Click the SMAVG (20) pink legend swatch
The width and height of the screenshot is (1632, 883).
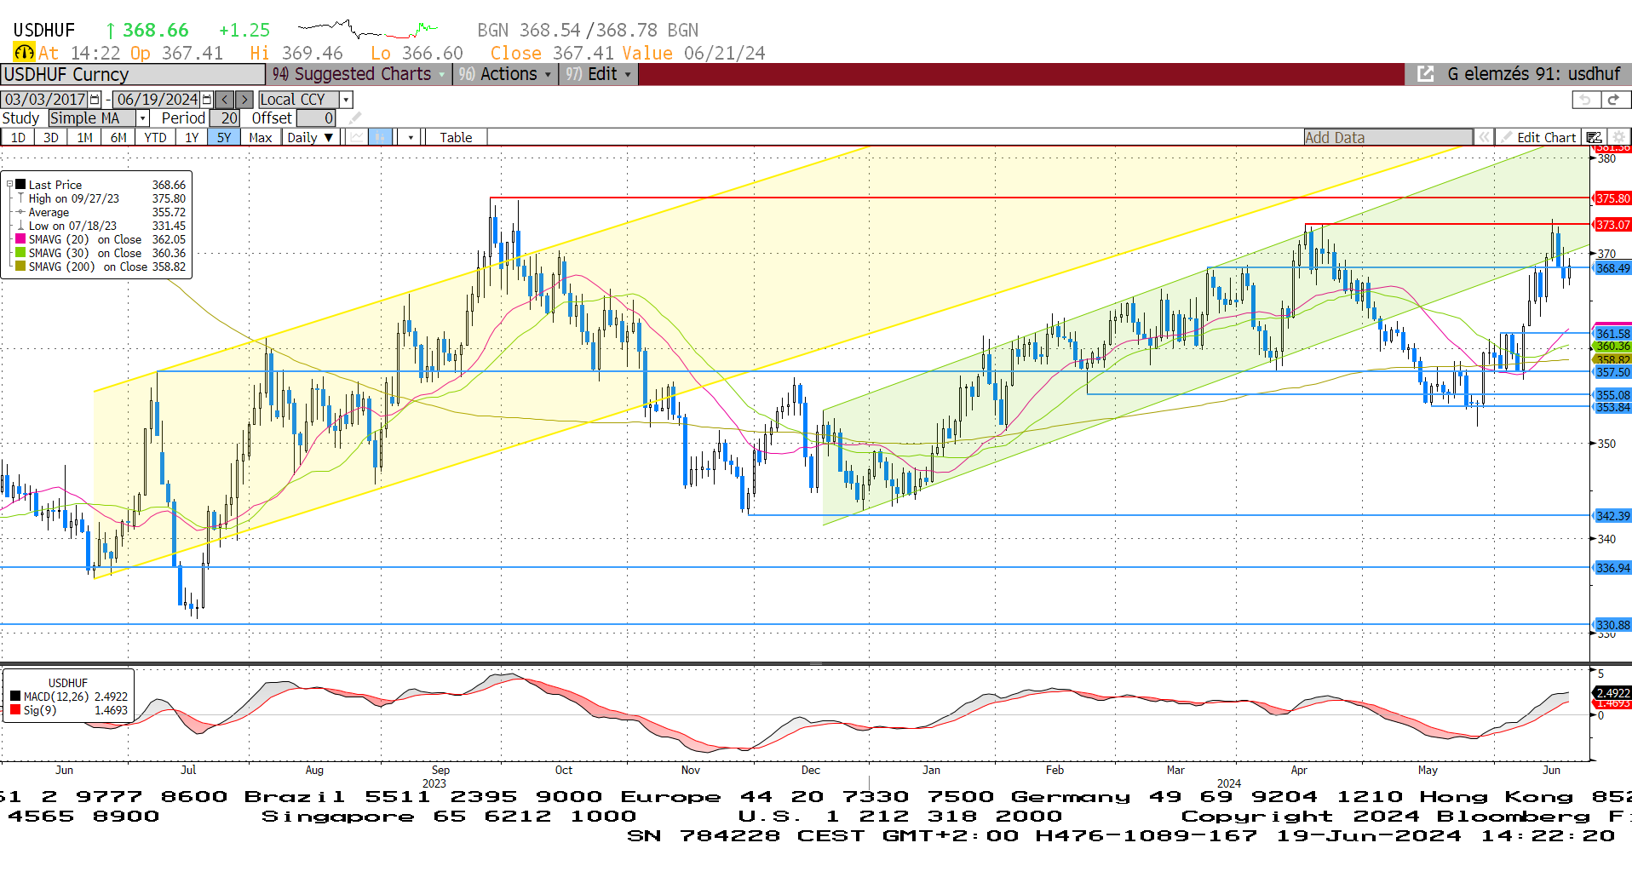point(20,239)
